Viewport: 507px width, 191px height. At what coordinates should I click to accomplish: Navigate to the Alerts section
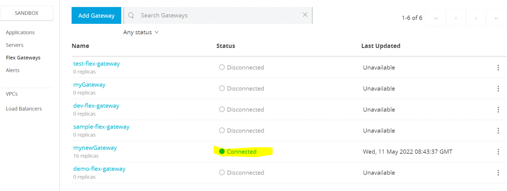(x=12, y=70)
